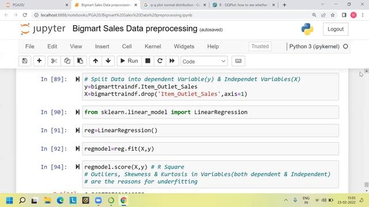Open the File menu
Screen dimensions: 369x207
pos(29,47)
